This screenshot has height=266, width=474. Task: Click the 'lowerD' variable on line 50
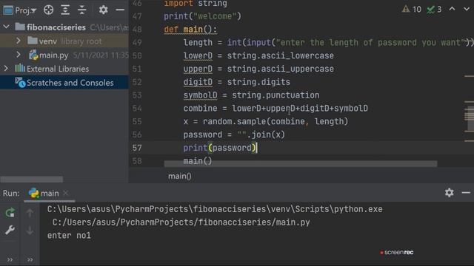(x=198, y=56)
